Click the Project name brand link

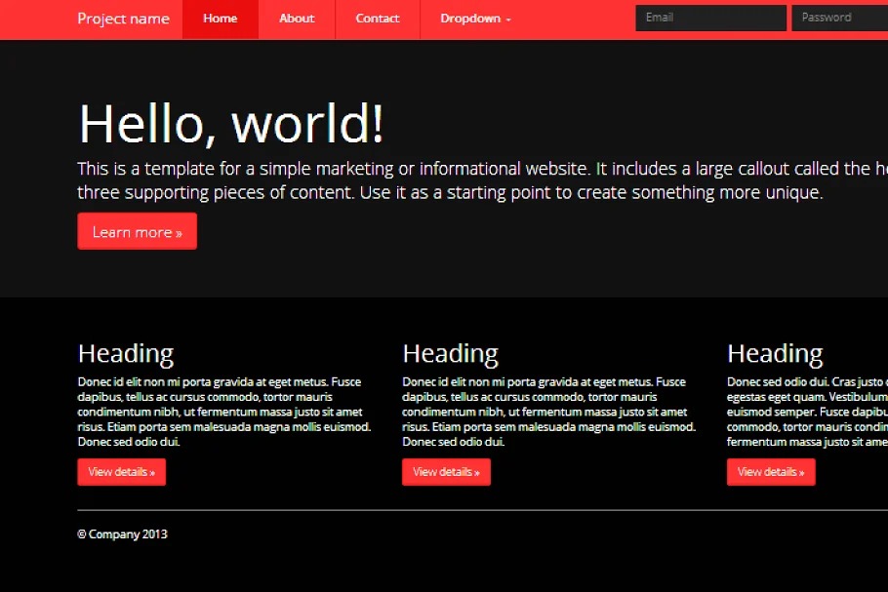123,19
